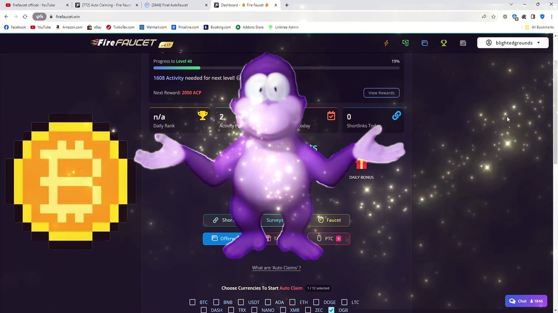Click the blue Shortlinks Today chain icon
This screenshot has height=313, width=558.
396,116
